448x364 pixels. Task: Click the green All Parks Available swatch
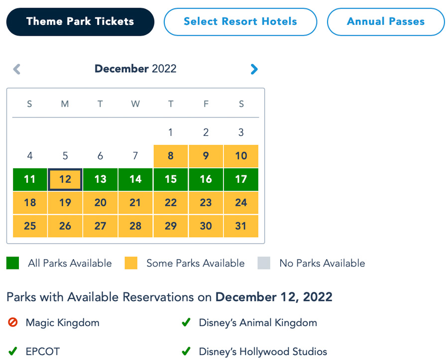click(x=13, y=263)
